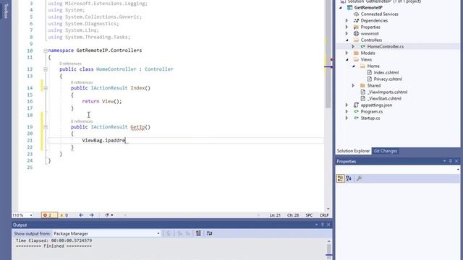Screen dimensions: 463x260
Task: Click the SPC indentation indicator
Action: pyautogui.click(x=309, y=215)
